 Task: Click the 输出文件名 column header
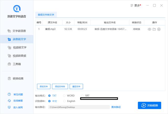pyautogui.click(x=110, y=22)
